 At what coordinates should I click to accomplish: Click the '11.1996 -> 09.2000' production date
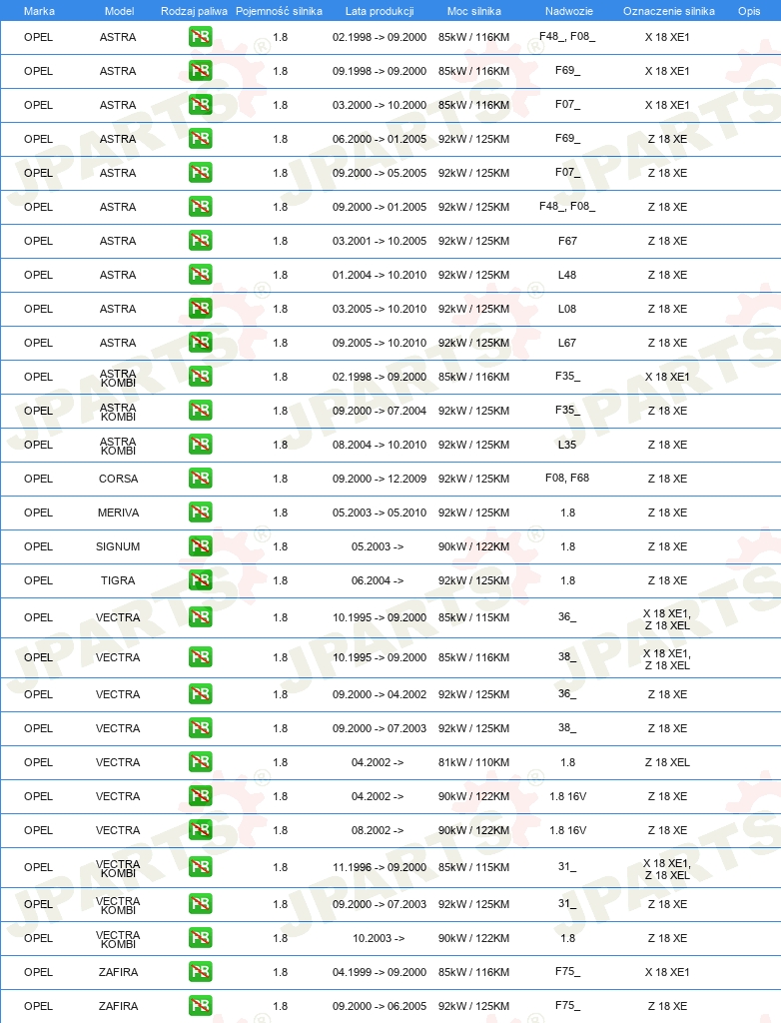pyautogui.click(x=380, y=867)
